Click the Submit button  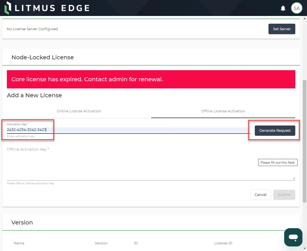pyautogui.click(x=284, y=195)
